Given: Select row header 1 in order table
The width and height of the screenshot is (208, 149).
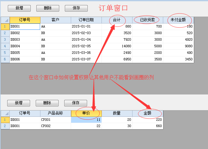Looking at the screenshot, I should pos(5,27).
